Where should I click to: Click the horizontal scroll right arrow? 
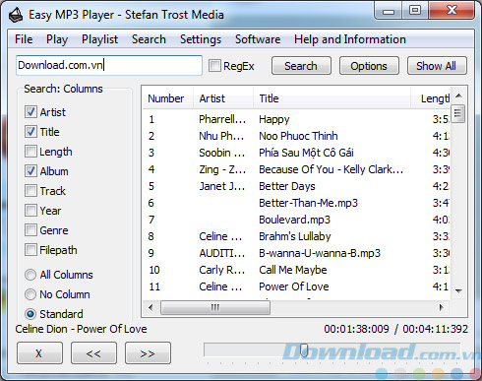[442, 308]
